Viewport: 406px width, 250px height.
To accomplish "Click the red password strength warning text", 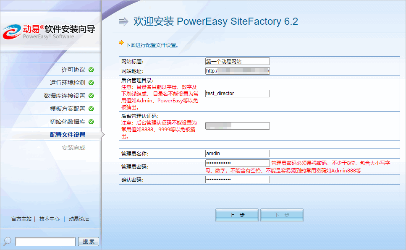I will point(298,167).
